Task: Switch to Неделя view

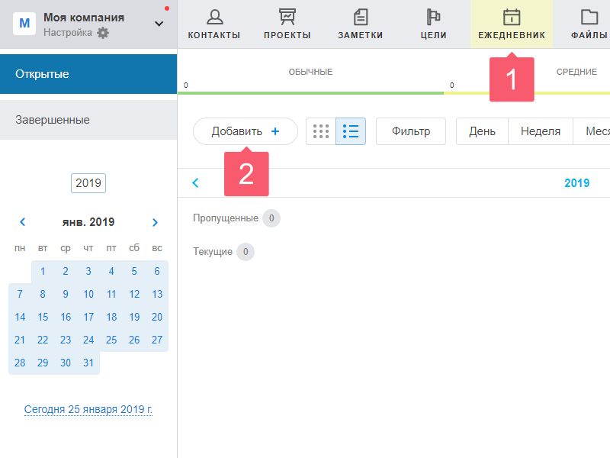Action: [x=541, y=131]
